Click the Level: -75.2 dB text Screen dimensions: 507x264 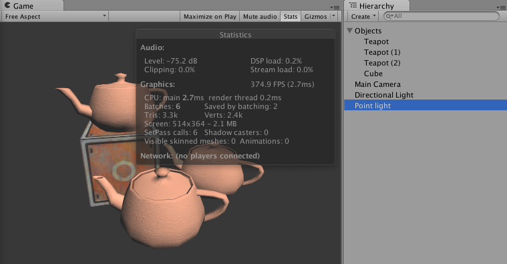170,61
